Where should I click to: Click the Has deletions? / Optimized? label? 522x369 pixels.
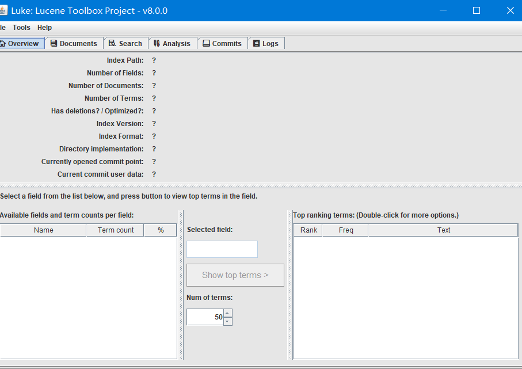[x=97, y=111]
